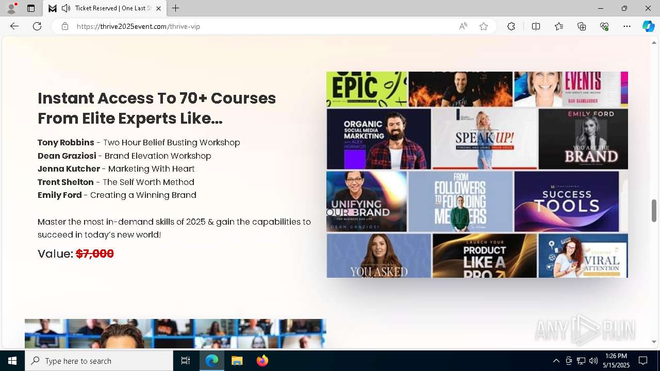Click Organic Social Media Marketing thumbnail
The height and width of the screenshot is (371, 660).
point(378,139)
